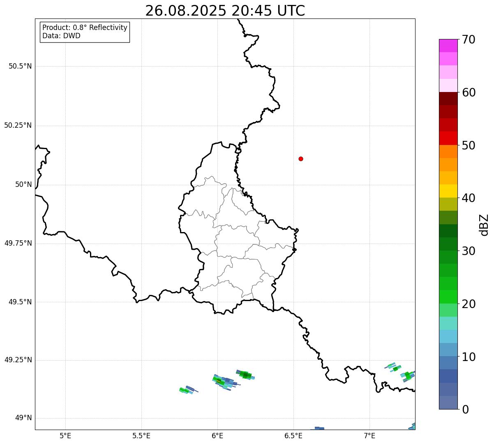Click the dark maroon colorbar swatch below 60

click(448, 99)
